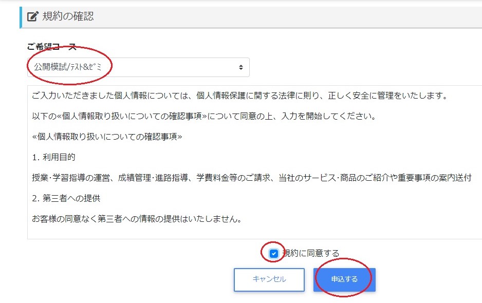This screenshot has width=482, height=303.
Task: Click the standalone «個人情報取り扱いについての確認事項» title line
Action: coord(107,137)
